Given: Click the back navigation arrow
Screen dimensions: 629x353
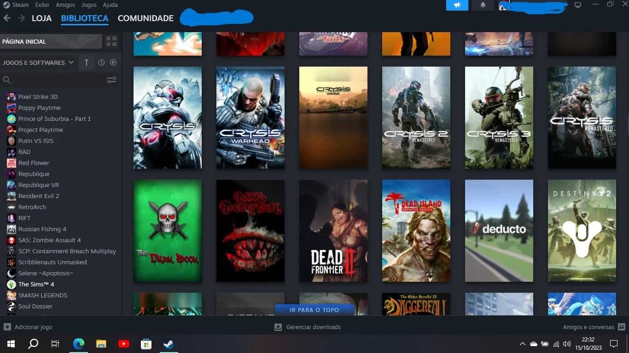Looking at the screenshot, I should pyautogui.click(x=7, y=18).
